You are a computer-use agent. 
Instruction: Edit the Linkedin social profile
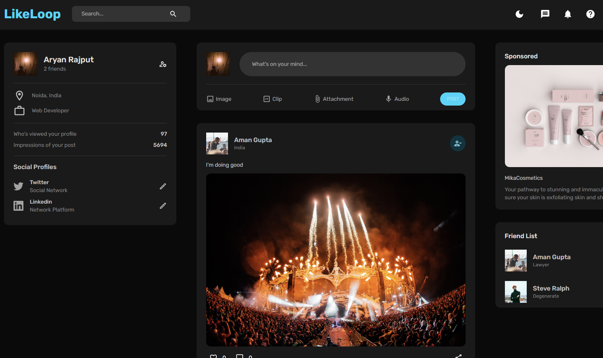tap(163, 206)
